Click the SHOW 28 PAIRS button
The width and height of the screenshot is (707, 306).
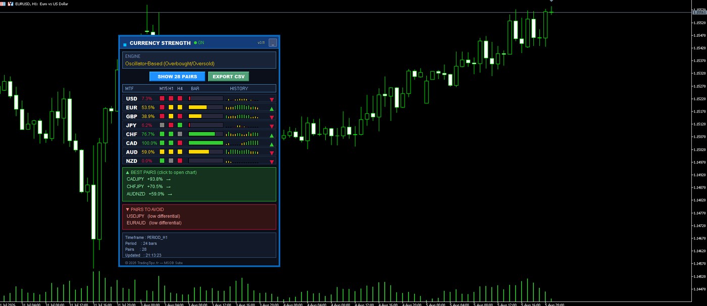click(177, 77)
